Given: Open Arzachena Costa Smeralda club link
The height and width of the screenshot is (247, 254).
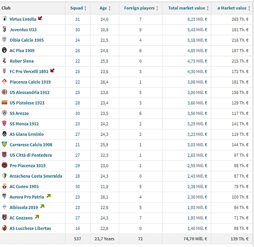Looking at the screenshot, I should pos(36,176).
